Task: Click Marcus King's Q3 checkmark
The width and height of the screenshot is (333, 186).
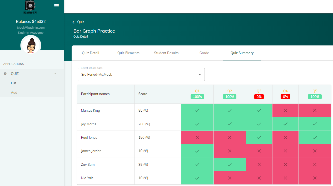Action: click(x=259, y=110)
